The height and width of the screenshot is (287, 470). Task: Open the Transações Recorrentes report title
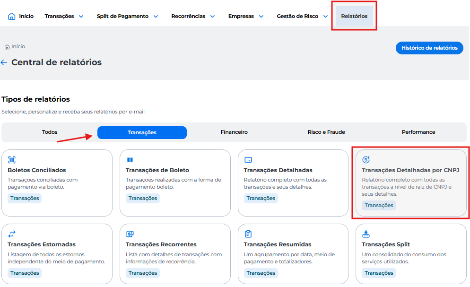tap(161, 244)
